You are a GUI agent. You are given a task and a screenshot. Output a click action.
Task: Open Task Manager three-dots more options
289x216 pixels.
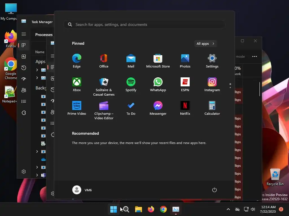pos(255,56)
